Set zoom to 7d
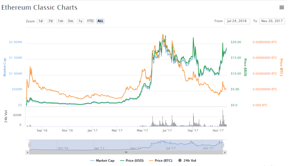Screen dimensions: 289x166 pyautogui.click(x=51, y=21)
